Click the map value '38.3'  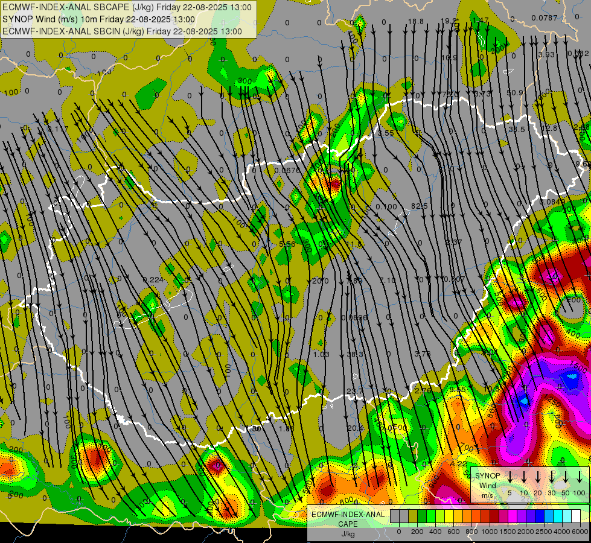click(355, 354)
